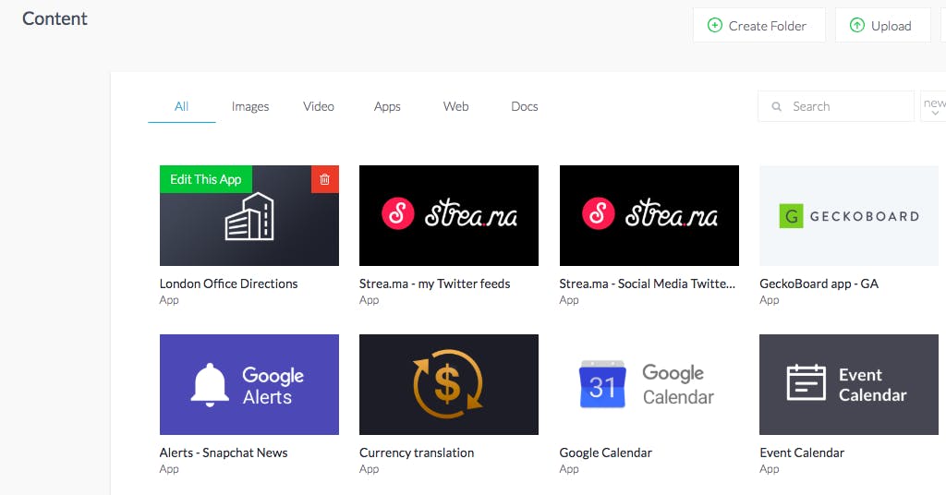Focus the Search input field
This screenshot has height=495, width=946.
(836, 106)
